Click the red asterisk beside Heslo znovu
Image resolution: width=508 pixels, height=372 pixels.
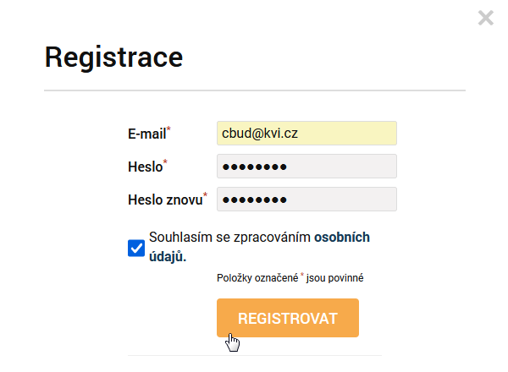(x=205, y=194)
